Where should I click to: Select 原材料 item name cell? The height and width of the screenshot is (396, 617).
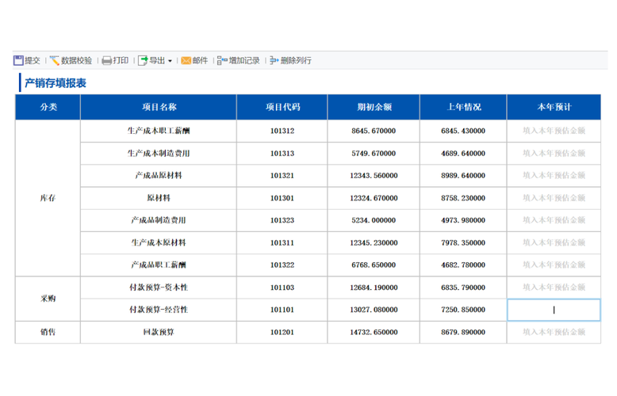(159, 198)
